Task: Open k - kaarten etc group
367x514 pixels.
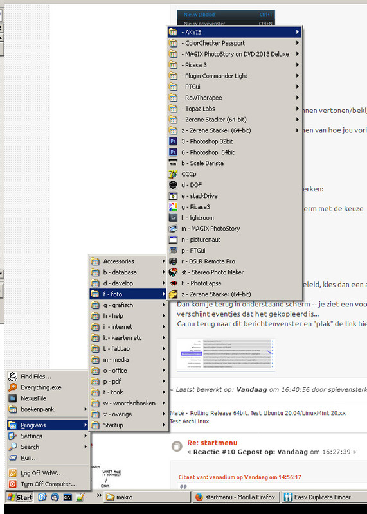Action: 129,338
